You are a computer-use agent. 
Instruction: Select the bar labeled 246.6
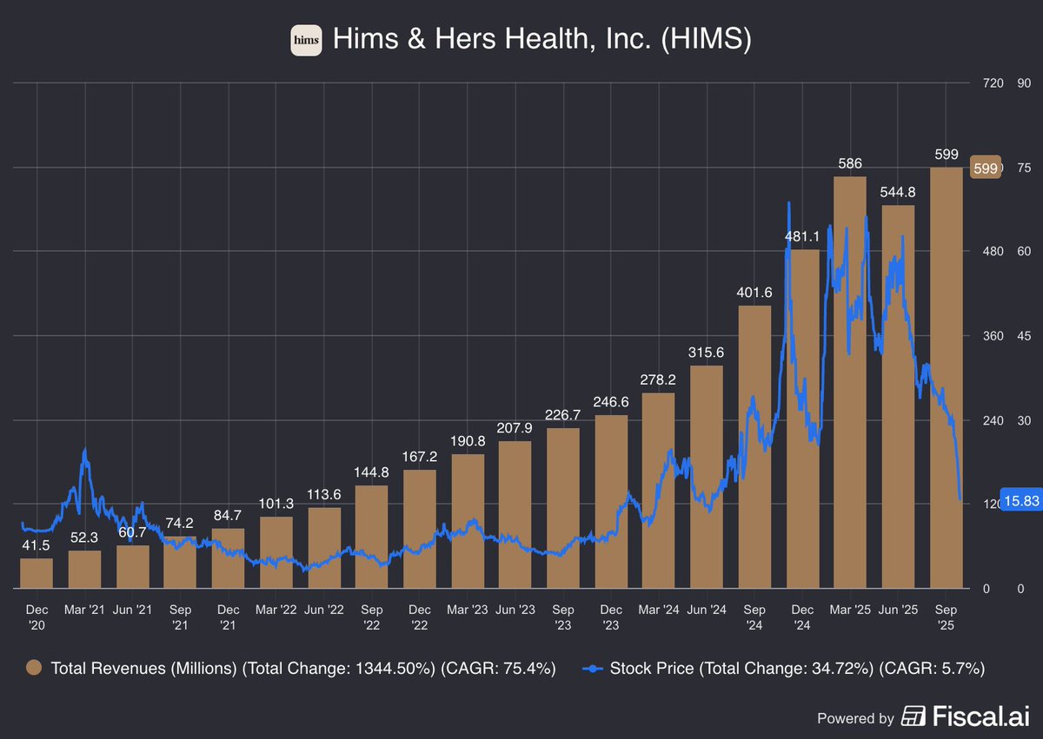pyautogui.click(x=611, y=503)
